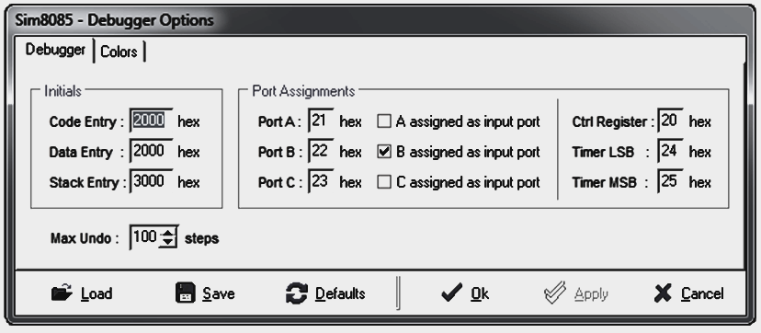Click the Defaults refresh arrows icon

point(297,293)
